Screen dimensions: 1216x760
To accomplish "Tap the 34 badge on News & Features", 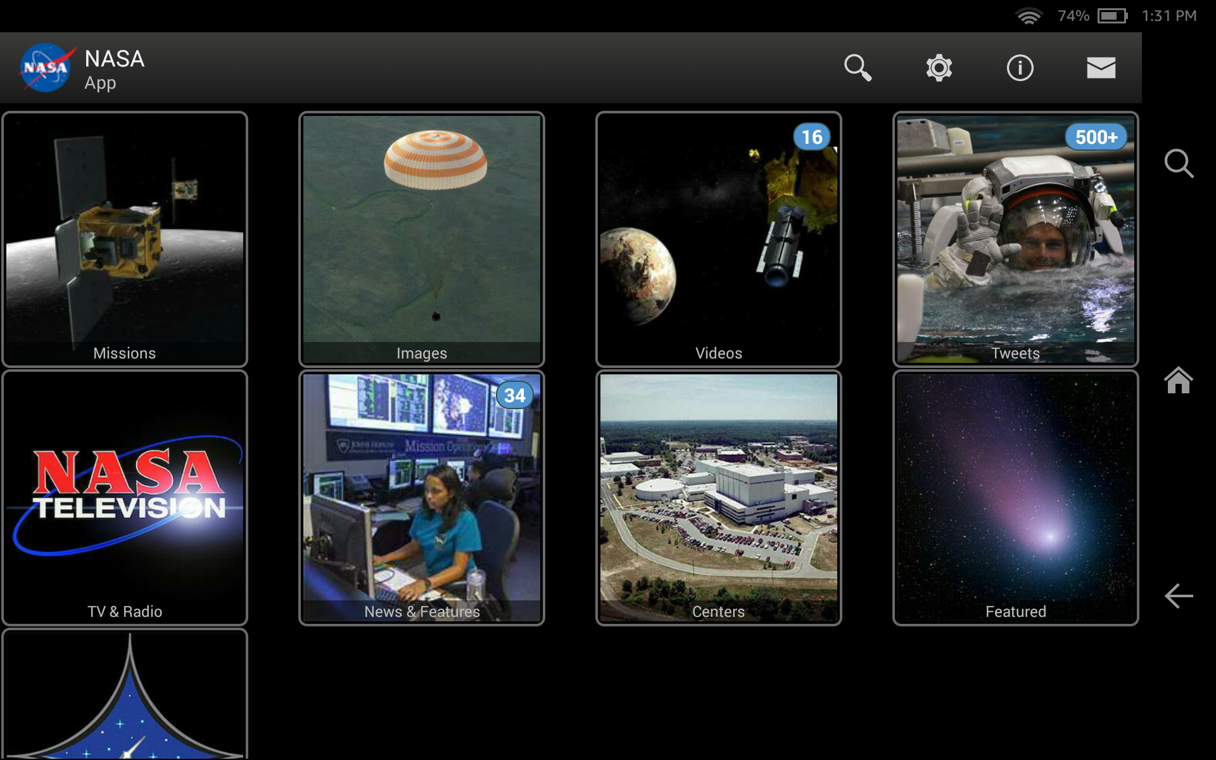I will point(515,395).
